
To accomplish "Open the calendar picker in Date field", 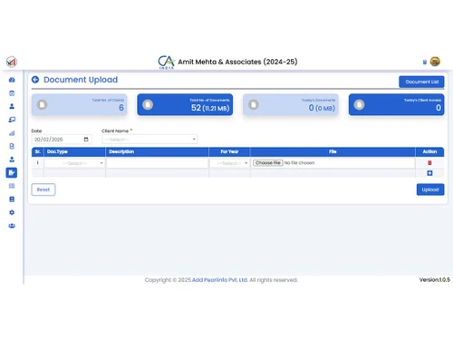I will click(86, 140).
